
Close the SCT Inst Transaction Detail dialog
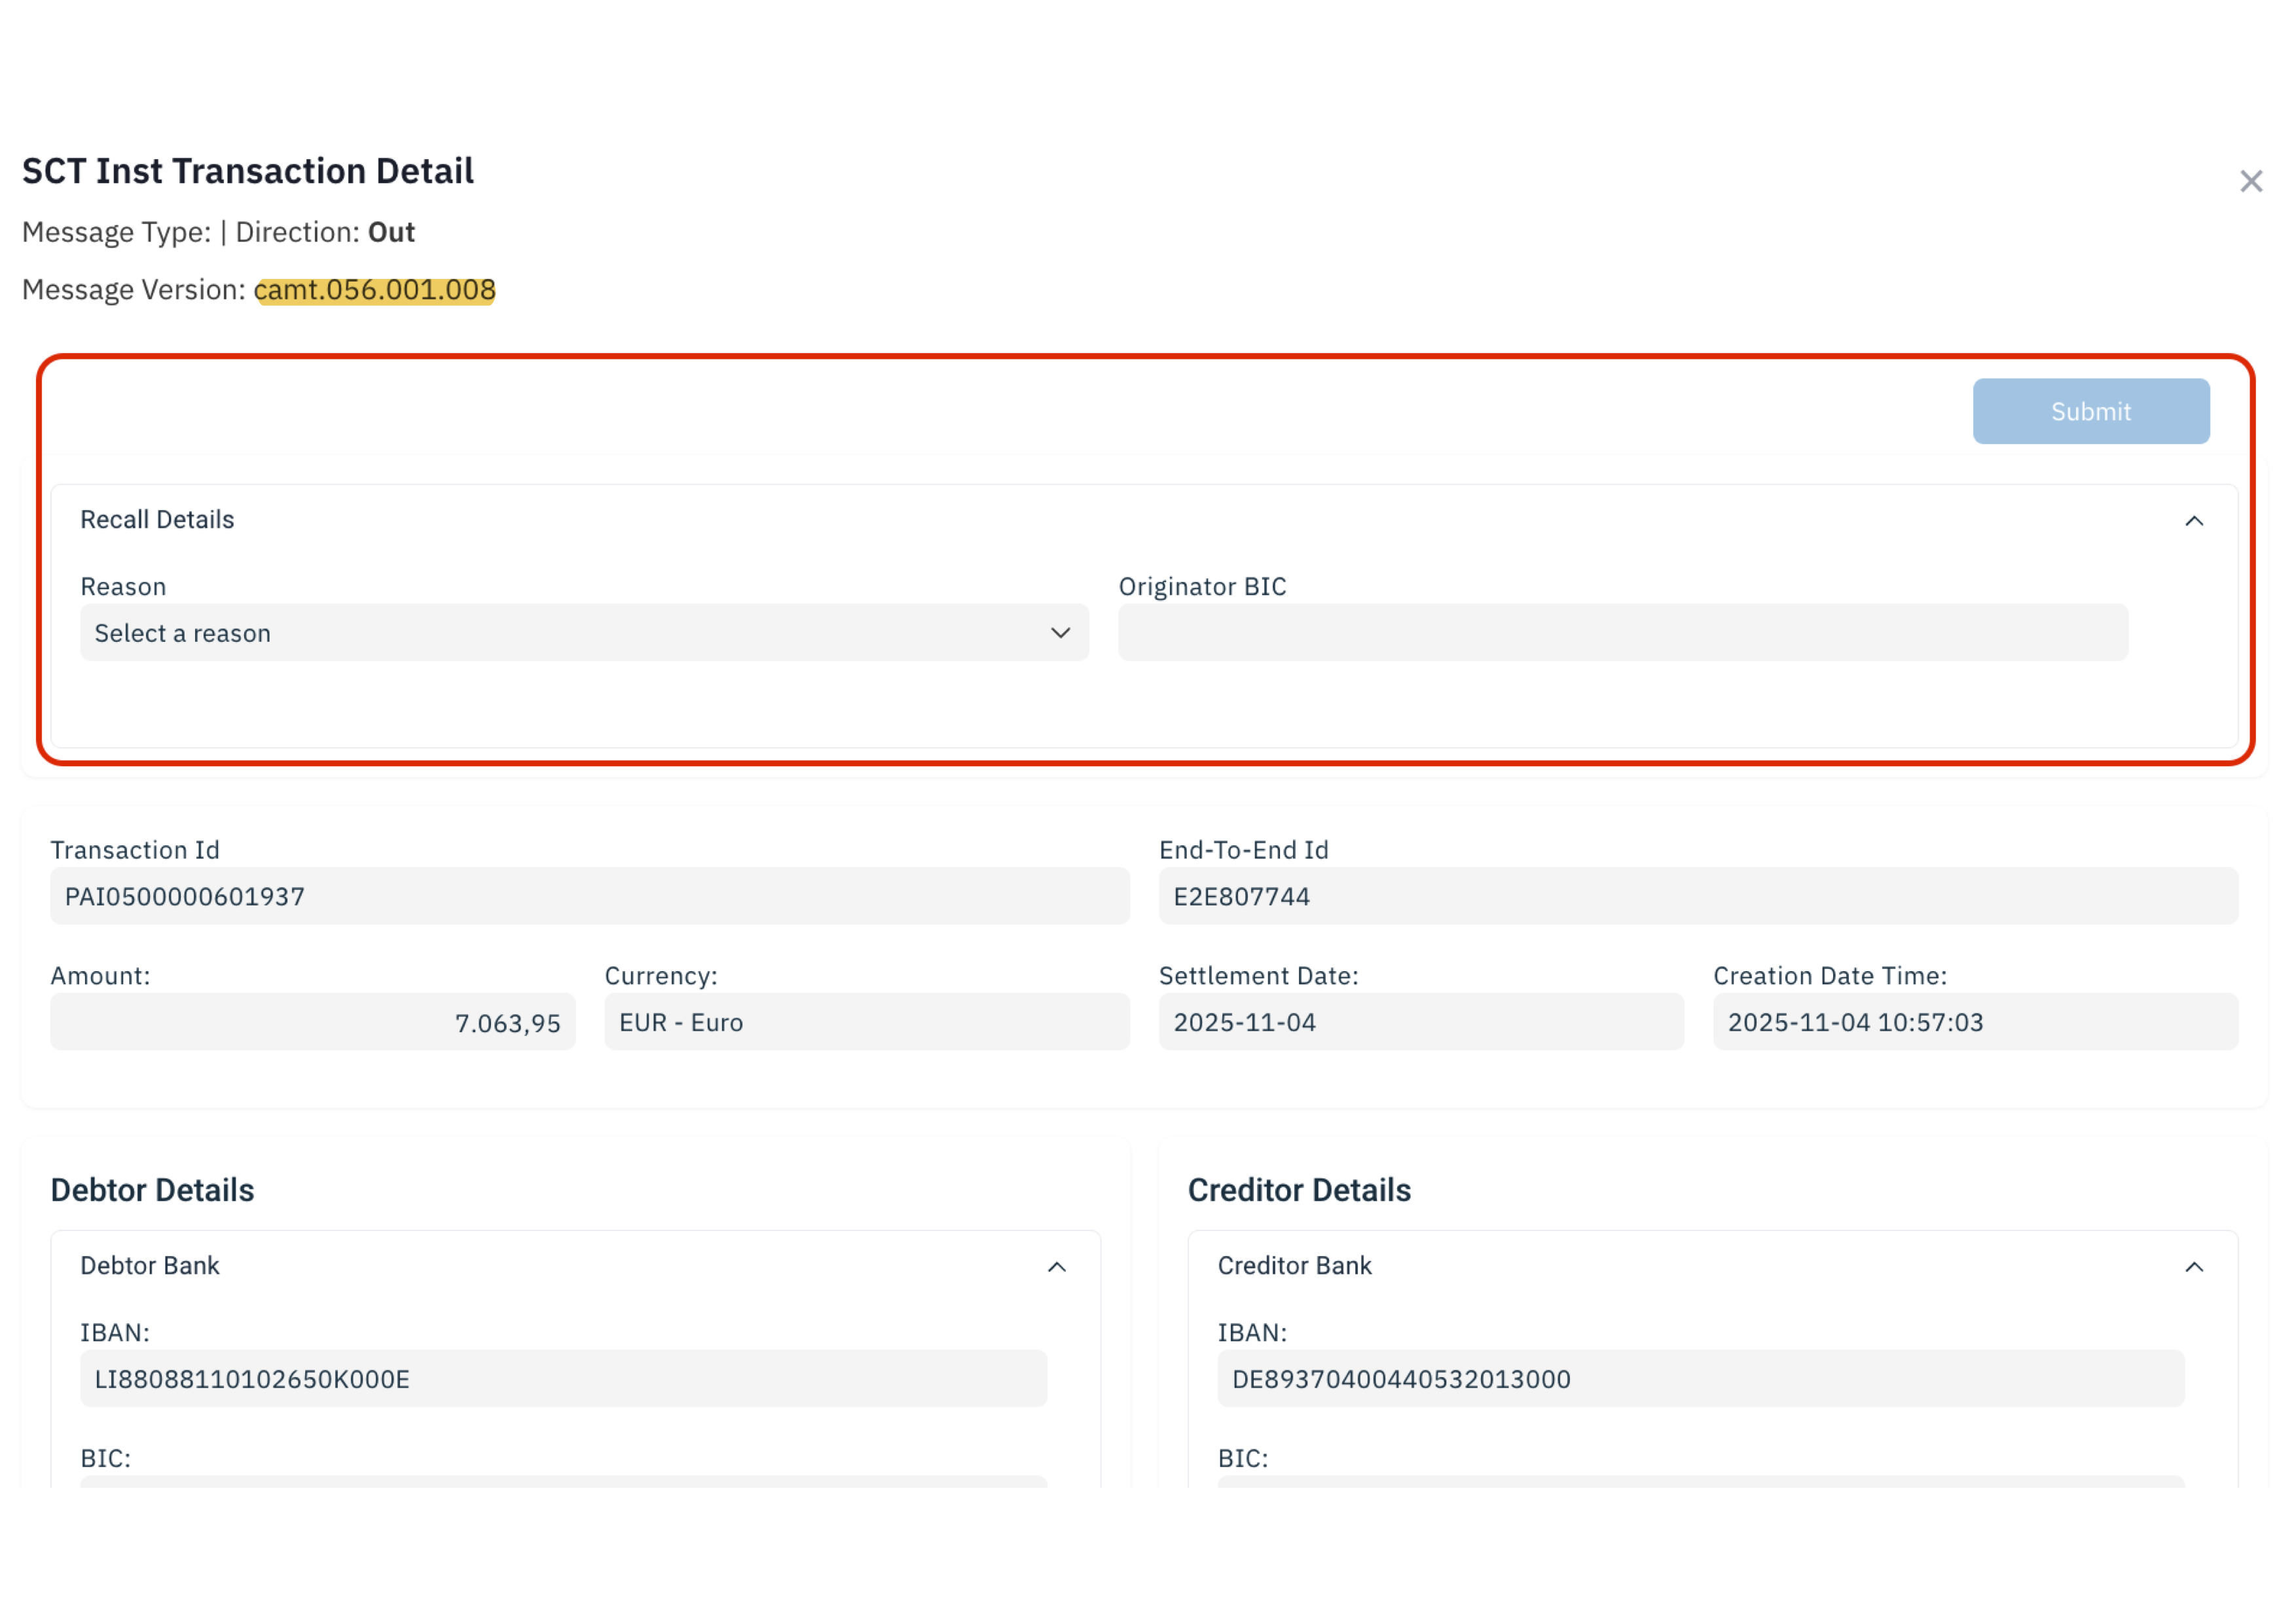click(x=2250, y=181)
